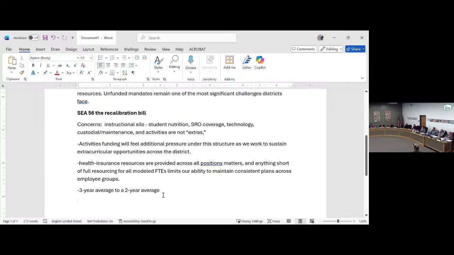The height and width of the screenshot is (255, 454).
Task: Apply the text highlight color
Action: coord(45,73)
